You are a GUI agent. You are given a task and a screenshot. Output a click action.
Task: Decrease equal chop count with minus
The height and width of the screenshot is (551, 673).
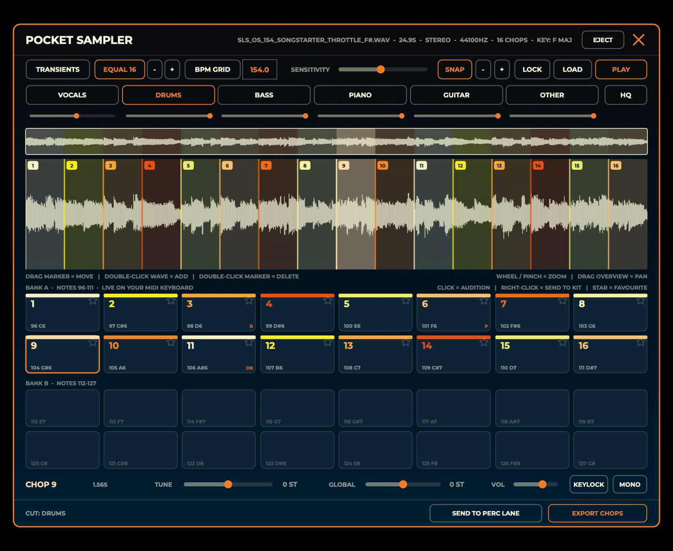154,69
